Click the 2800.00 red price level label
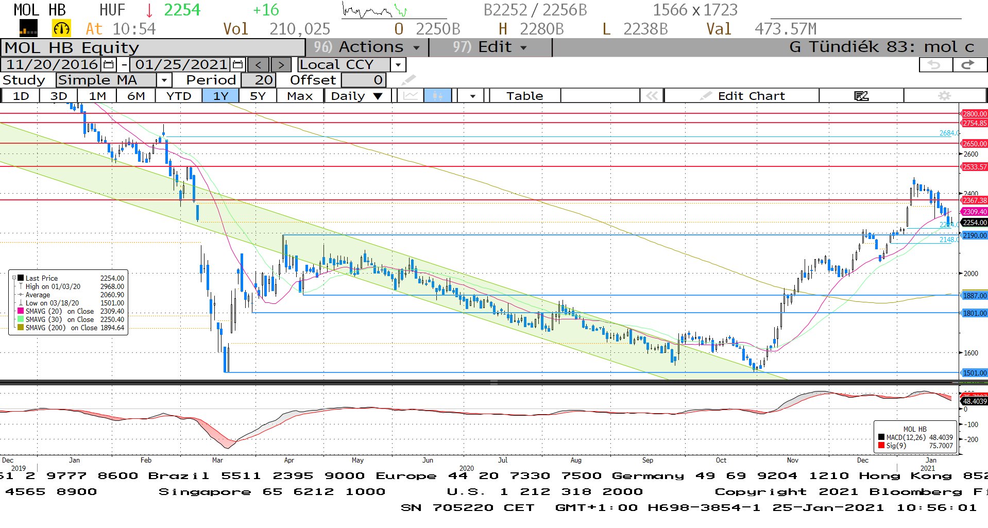The image size is (988, 528). click(x=975, y=114)
